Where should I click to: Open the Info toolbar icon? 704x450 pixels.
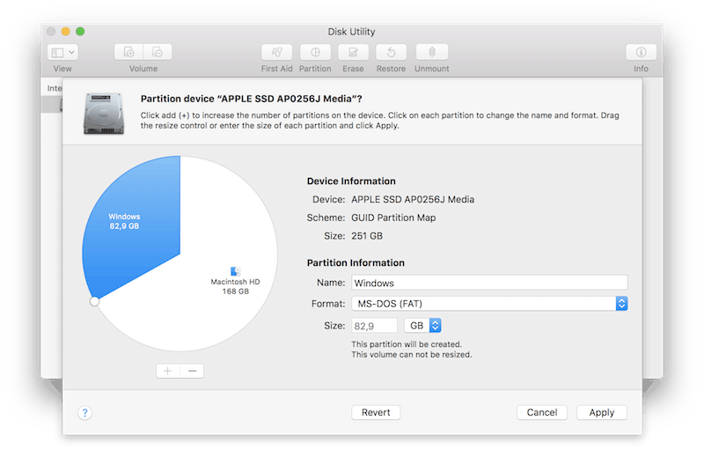coord(641,52)
